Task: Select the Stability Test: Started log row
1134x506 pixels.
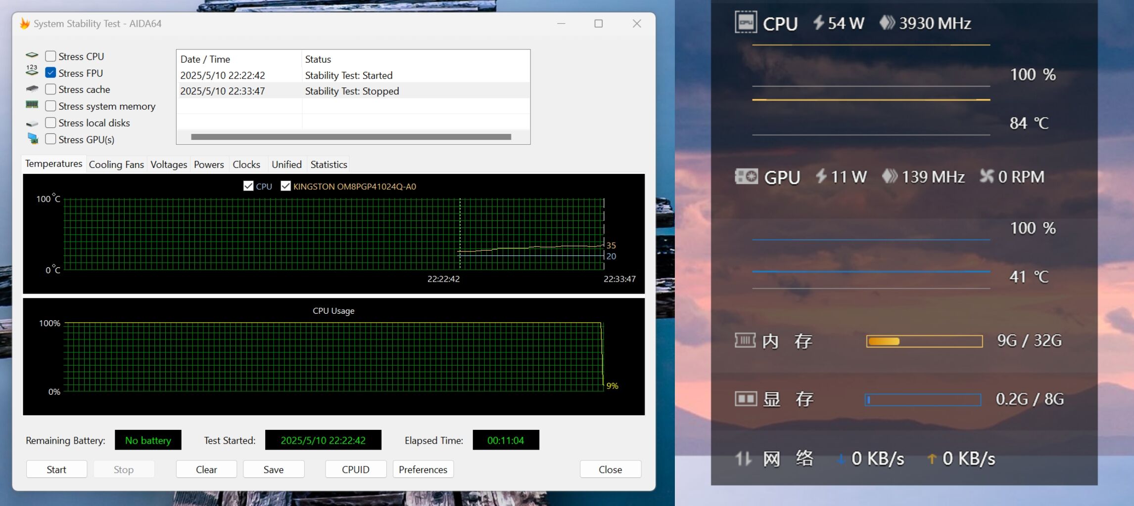Action: tap(353, 75)
